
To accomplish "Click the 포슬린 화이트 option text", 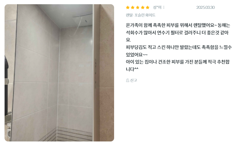I will (145, 15).
